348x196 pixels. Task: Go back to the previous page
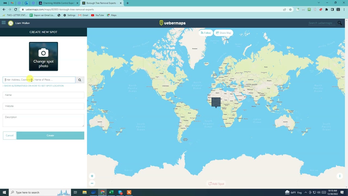click(x=4, y=10)
